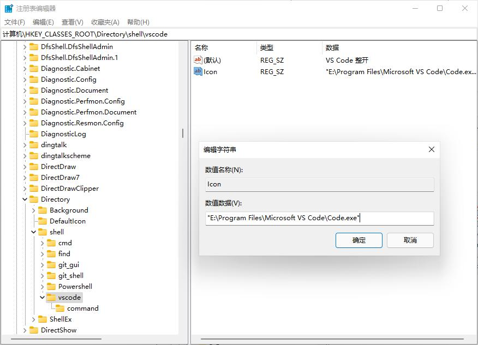Click the 数据 column header

pos(399,47)
